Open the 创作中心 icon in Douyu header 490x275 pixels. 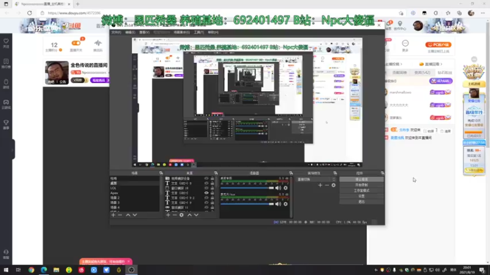click(x=400, y=26)
